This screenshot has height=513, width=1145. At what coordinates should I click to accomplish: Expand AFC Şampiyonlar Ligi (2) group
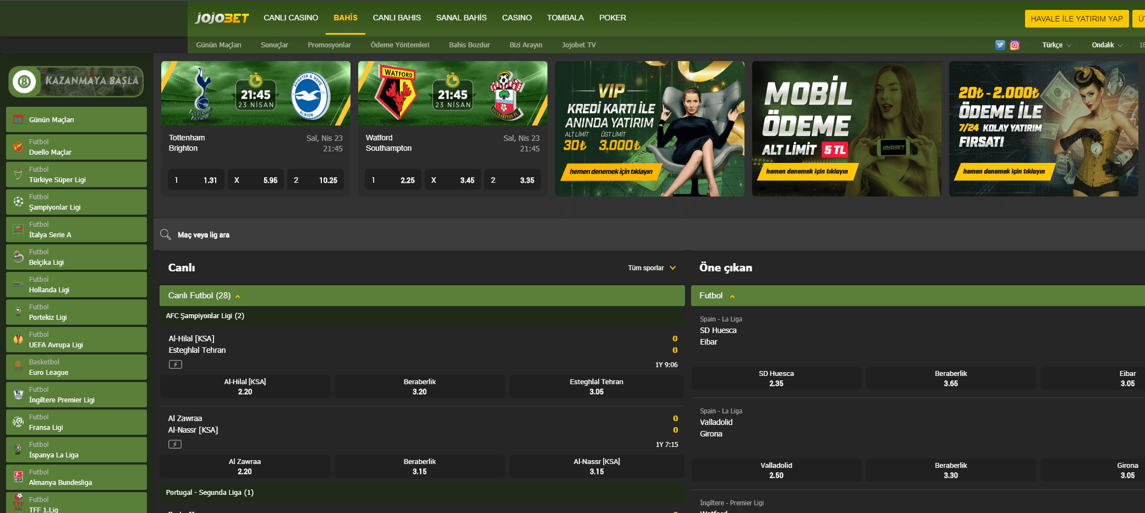(422, 316)
